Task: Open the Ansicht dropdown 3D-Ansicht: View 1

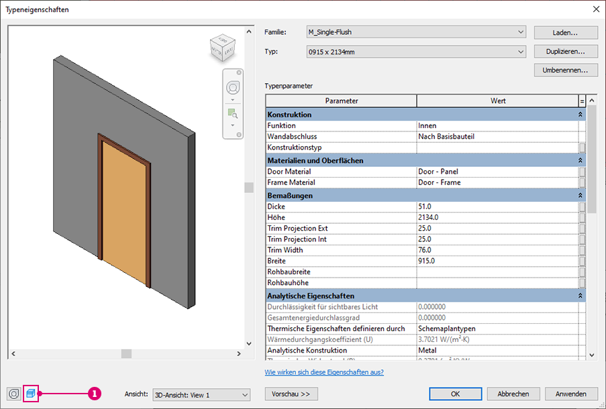Action: tap(201, 395)
